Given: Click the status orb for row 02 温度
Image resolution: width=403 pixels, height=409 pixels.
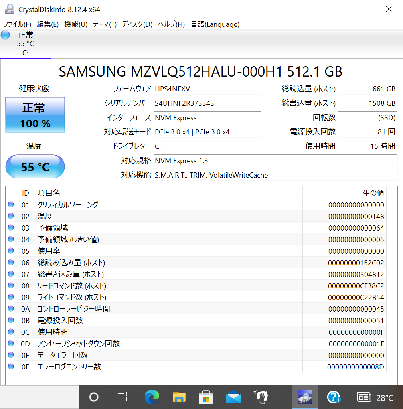Looking at the screenshot, I should click(x=11, y=216).
